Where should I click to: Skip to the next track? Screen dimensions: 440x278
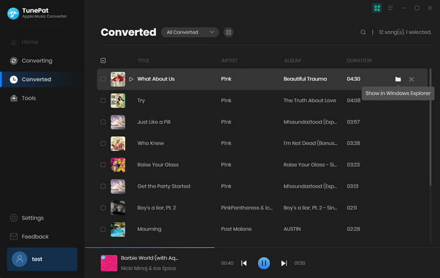283,263
